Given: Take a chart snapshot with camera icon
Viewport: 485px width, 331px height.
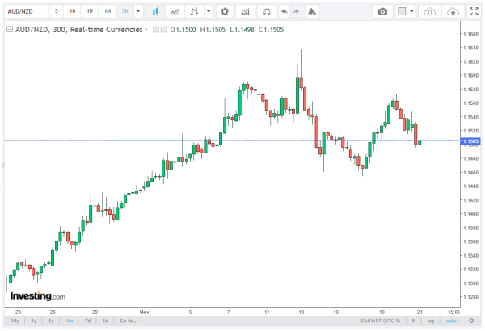Looking at the screenshot, I should 383,12.
